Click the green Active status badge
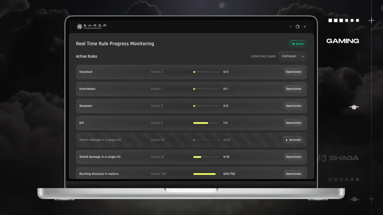Screen dimensions: 383x215 pos(298,44)
